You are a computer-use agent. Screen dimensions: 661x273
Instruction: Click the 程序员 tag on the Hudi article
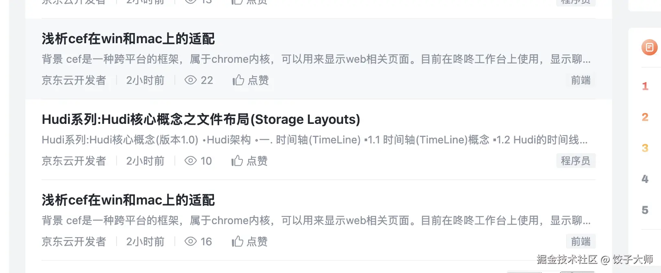coord(575,161)
